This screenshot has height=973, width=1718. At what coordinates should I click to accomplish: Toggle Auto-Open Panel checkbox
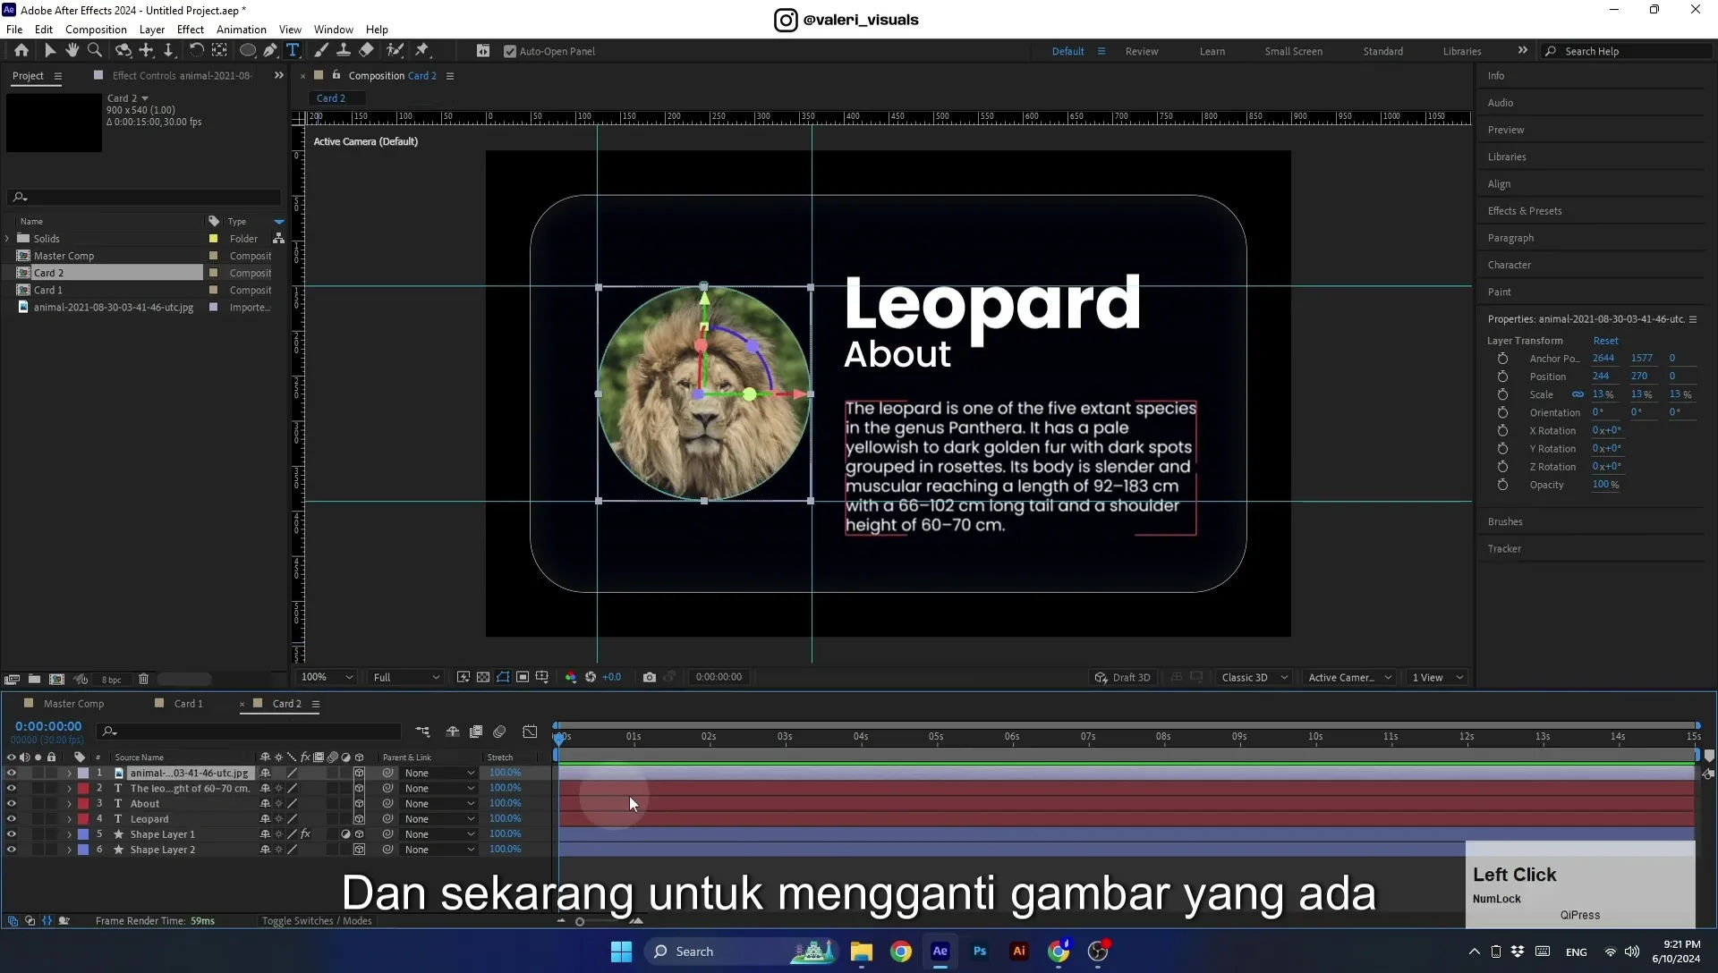coord(510,51)
